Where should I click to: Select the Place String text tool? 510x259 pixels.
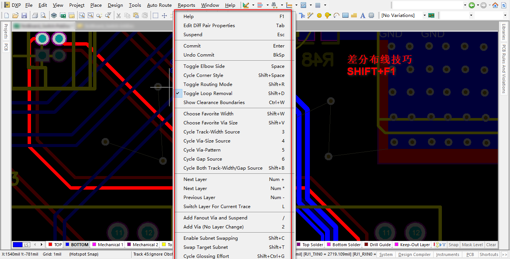[362, 15]
